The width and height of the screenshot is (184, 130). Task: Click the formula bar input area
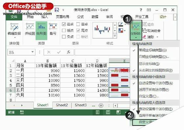tap(102, 52)
